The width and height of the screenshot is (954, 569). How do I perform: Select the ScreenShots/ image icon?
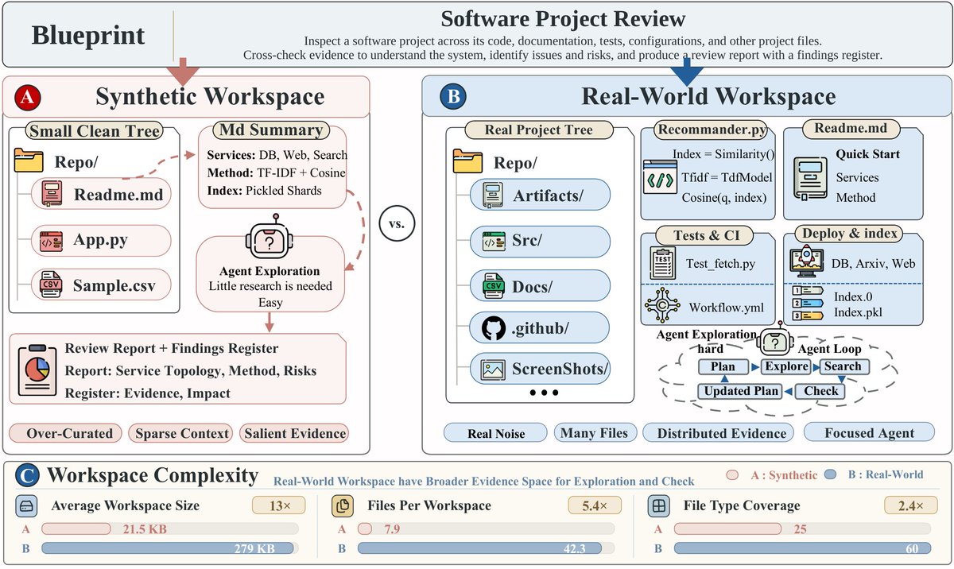click(493, 368)
